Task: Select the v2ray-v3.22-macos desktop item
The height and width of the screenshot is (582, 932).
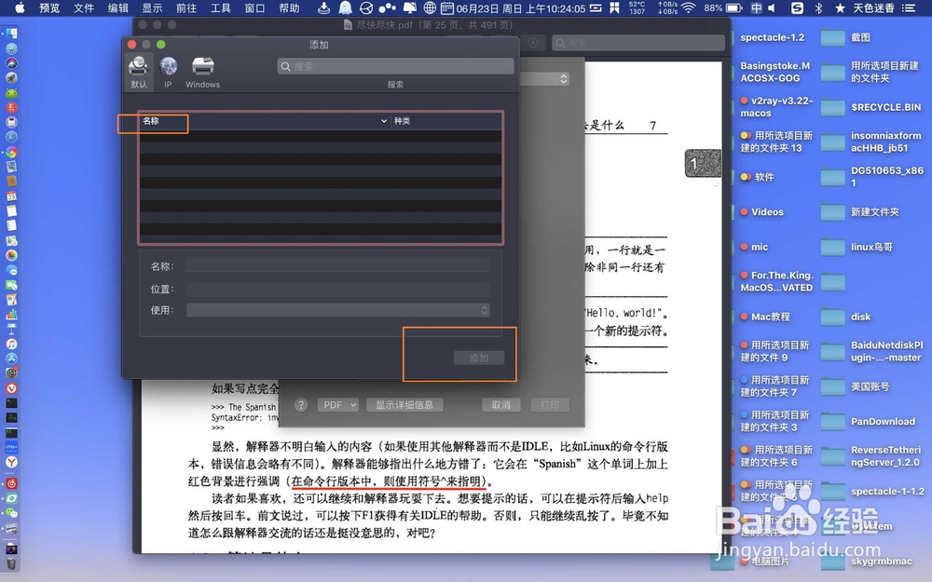Action: click(776, 107)
